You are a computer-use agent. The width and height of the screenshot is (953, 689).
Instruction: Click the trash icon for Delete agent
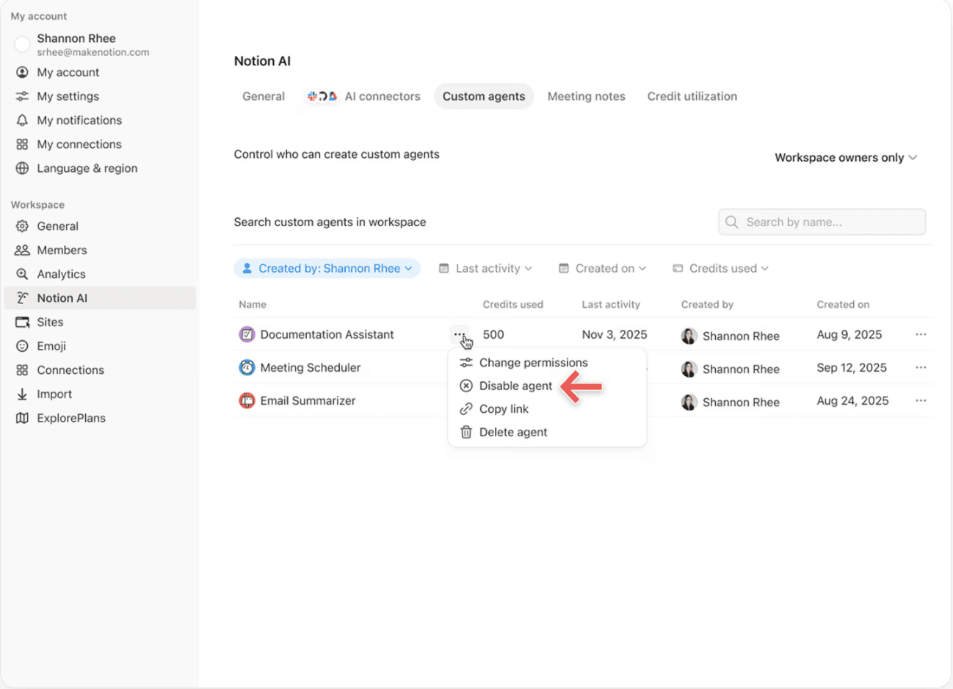click(x=465, y=432)
